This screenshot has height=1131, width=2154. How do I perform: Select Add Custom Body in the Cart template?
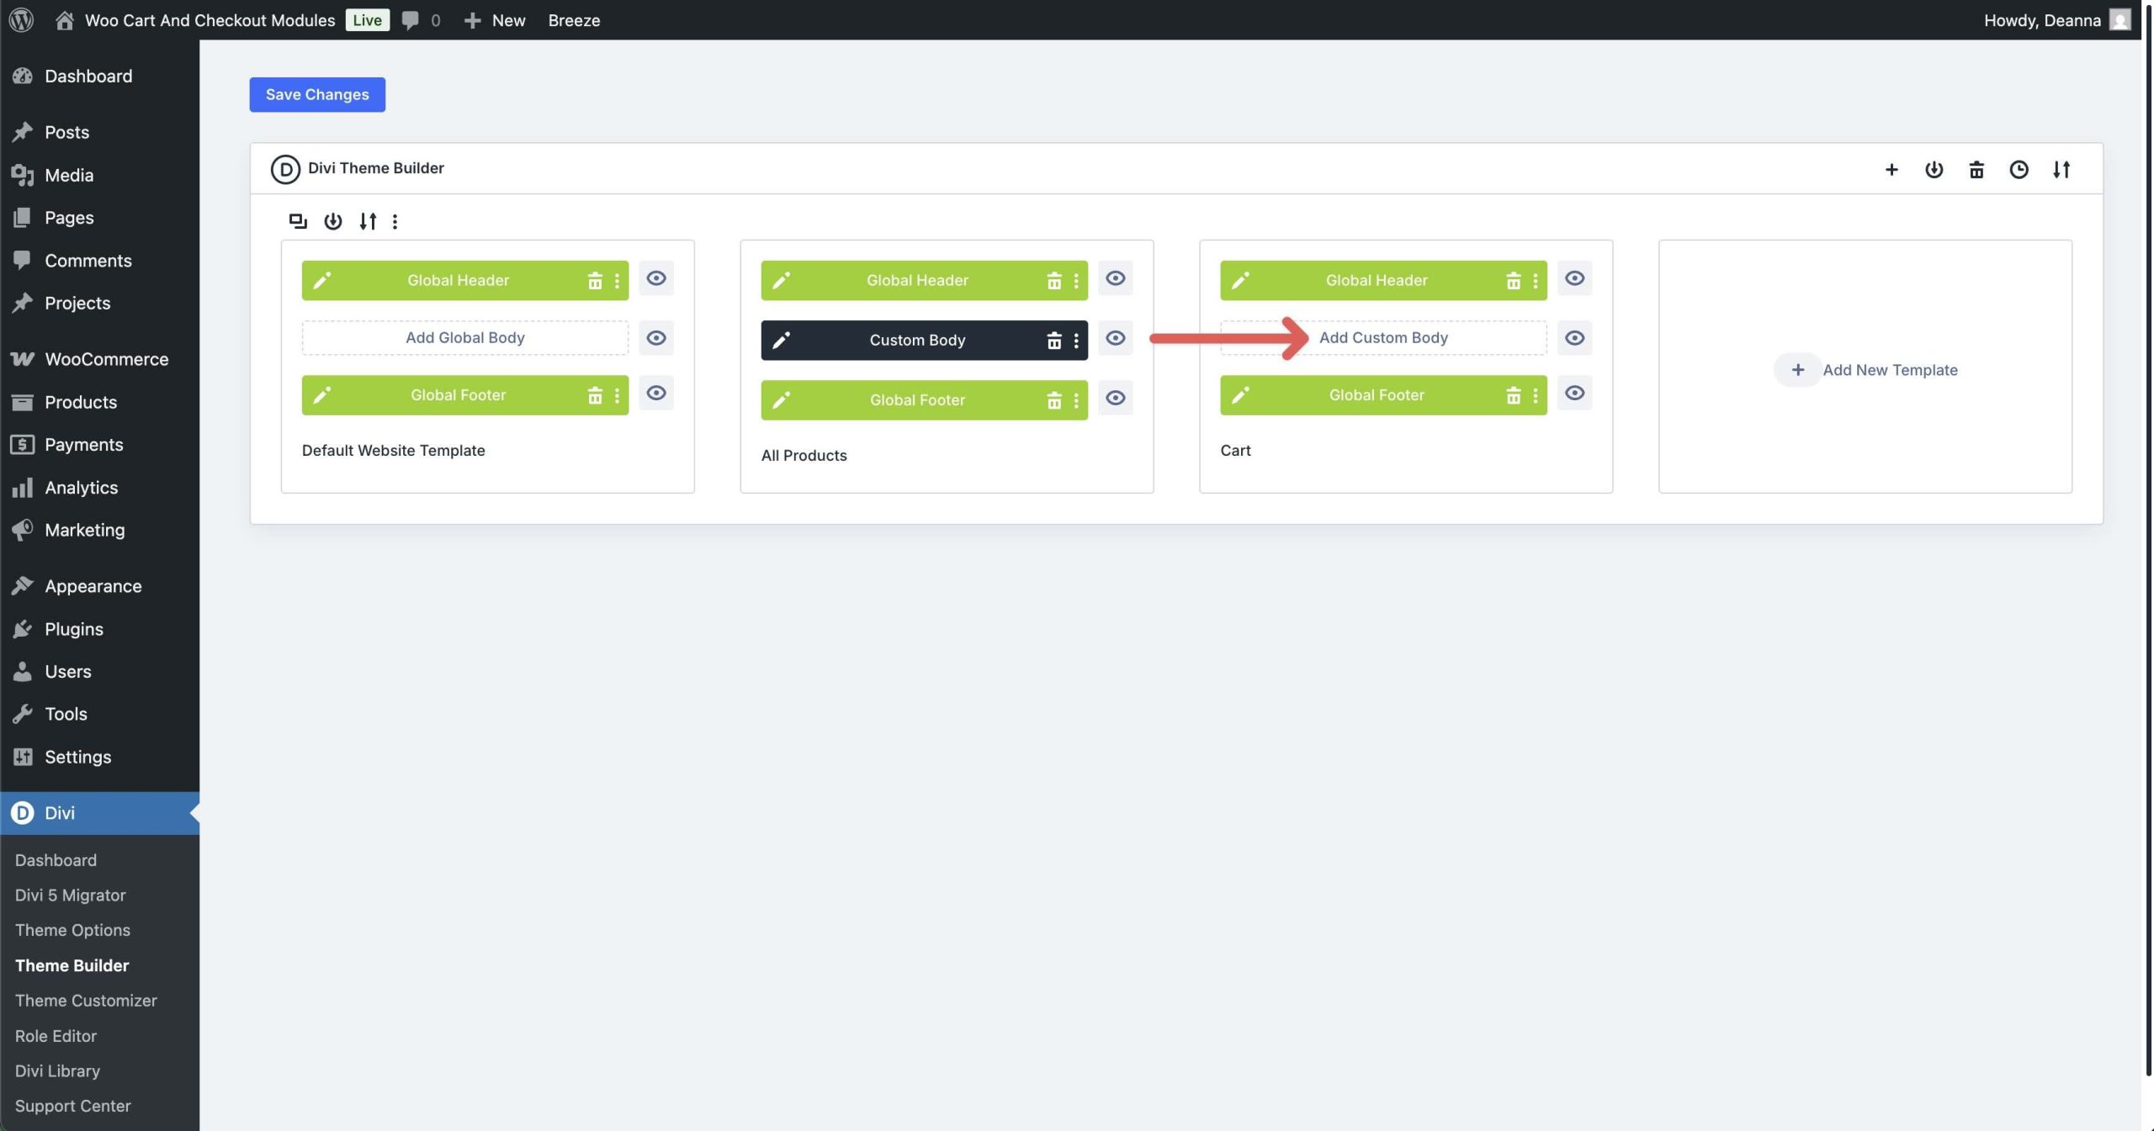[1383, 337]
